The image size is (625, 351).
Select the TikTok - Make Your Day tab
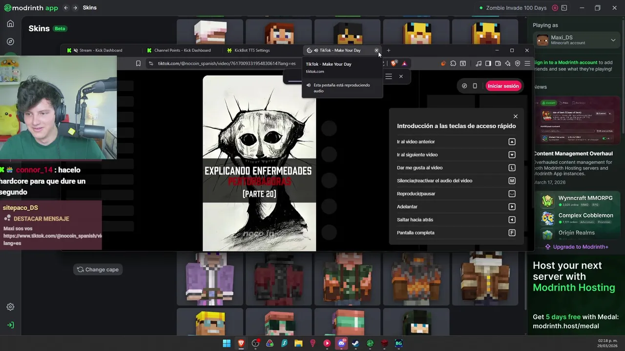pos(340,50)
